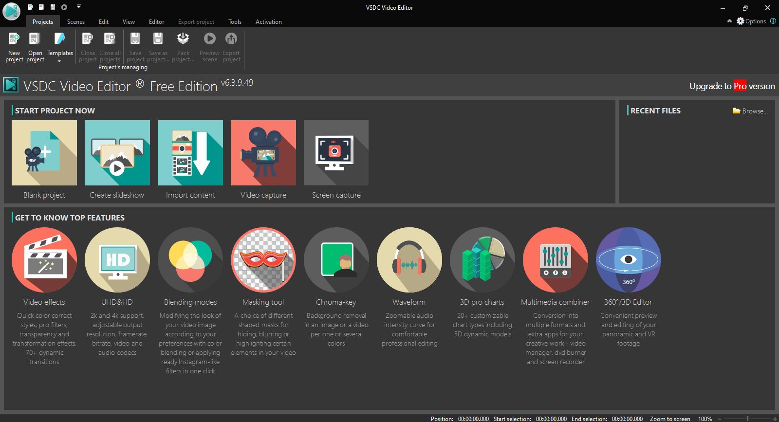
Task: Click the v6.3.9.49 version text
Action: click(237, 83)
